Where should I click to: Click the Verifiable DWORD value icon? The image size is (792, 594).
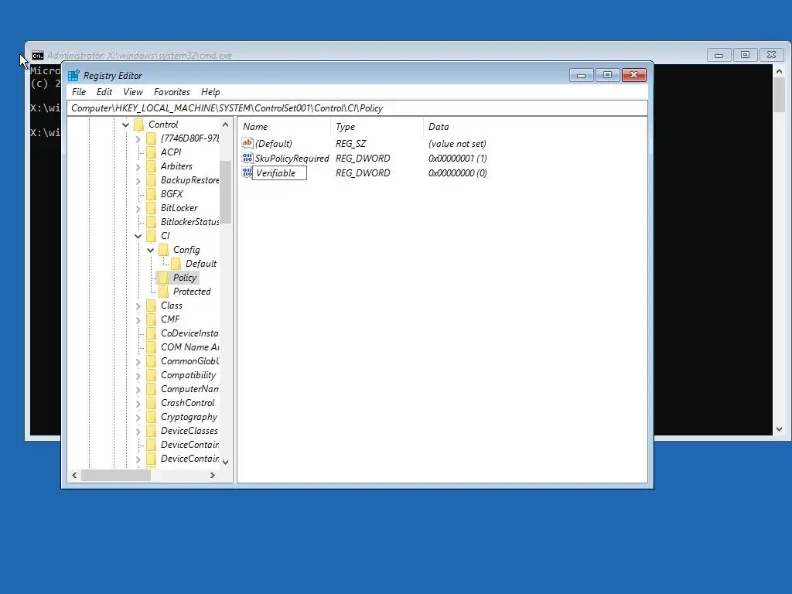coord(247,172)
